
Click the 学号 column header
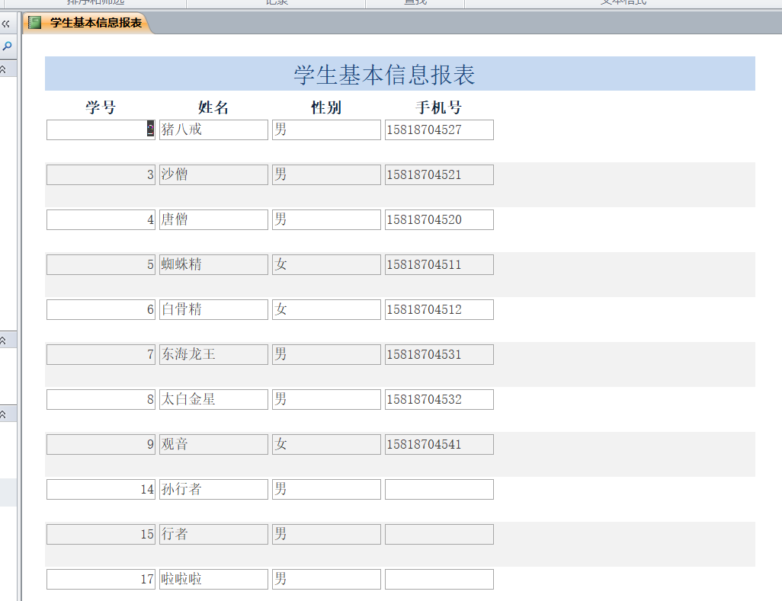[x=101, y=107]
